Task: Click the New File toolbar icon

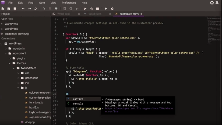Action: click(3, 9)
